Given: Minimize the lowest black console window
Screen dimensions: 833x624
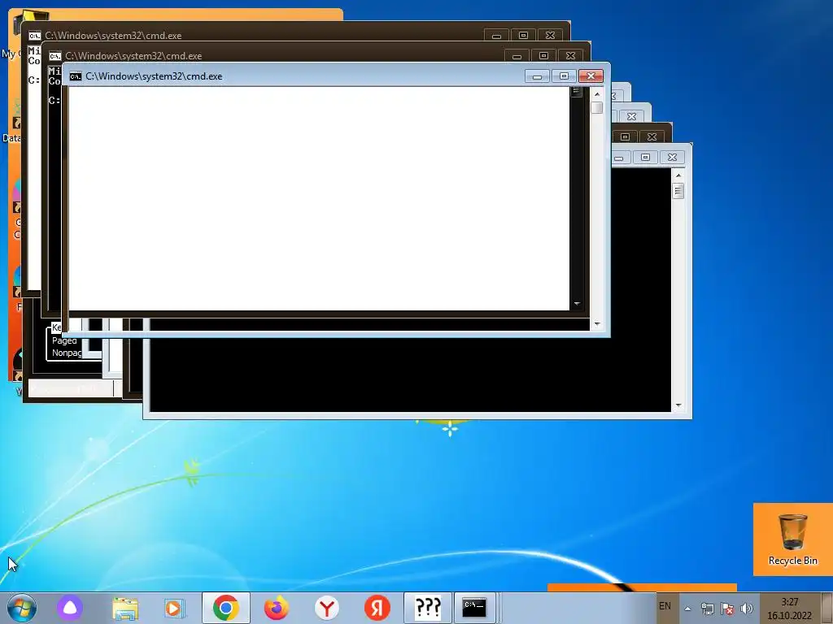Looking at the screenshot, I should pos(621,157).
